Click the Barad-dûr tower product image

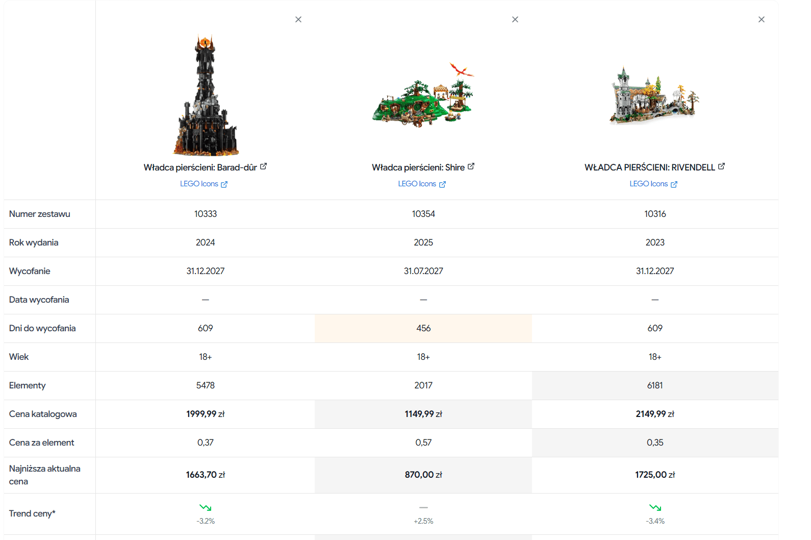(x=206, y=95)
